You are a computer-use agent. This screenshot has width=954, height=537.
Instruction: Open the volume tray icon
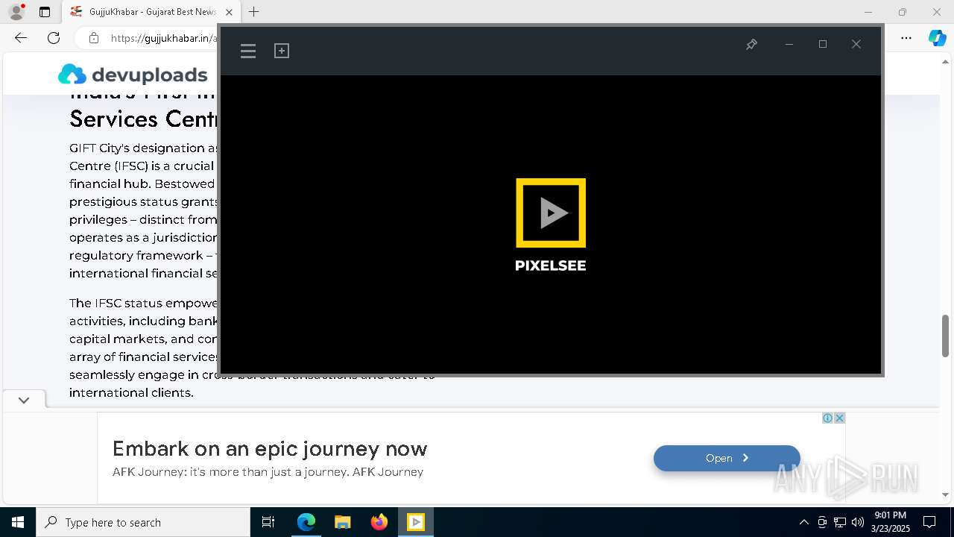(x=858, y=522)
